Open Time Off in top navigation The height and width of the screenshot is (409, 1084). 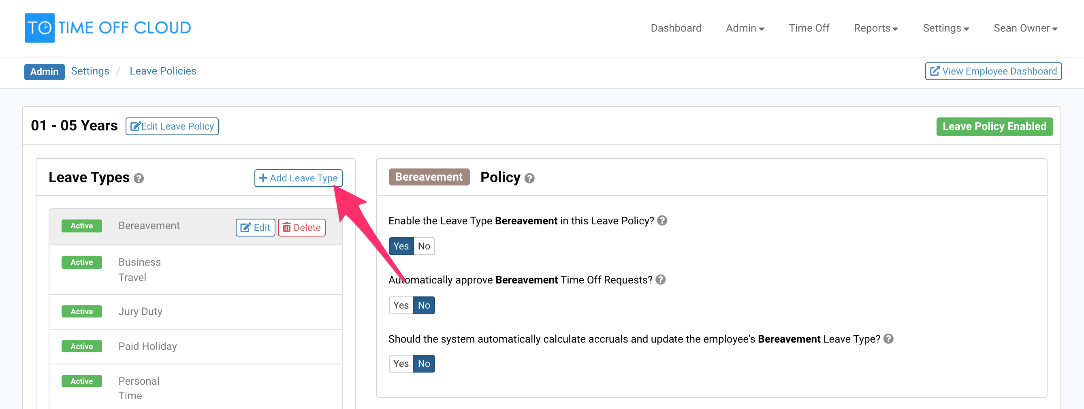(x=809, y=28)
